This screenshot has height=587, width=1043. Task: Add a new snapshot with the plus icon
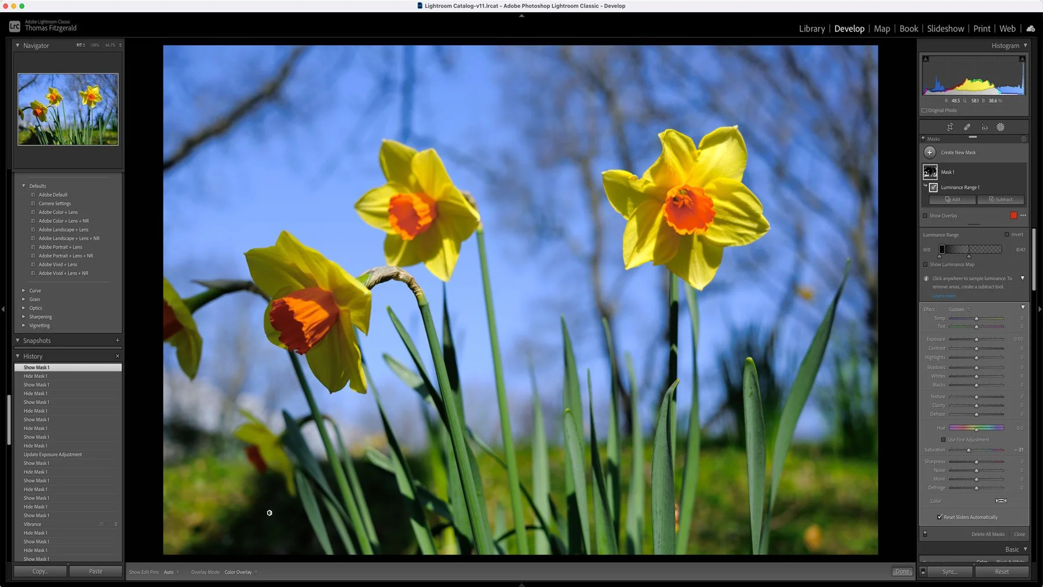[x=118, y=341]
